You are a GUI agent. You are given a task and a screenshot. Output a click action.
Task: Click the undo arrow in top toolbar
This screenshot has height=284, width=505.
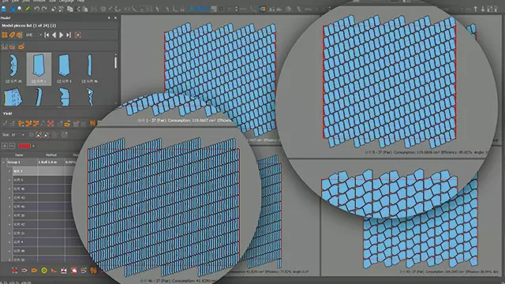click(36, 9)
